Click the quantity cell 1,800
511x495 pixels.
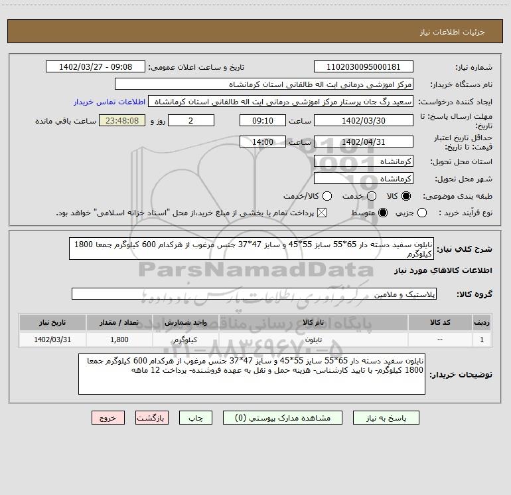coord(119,340)
